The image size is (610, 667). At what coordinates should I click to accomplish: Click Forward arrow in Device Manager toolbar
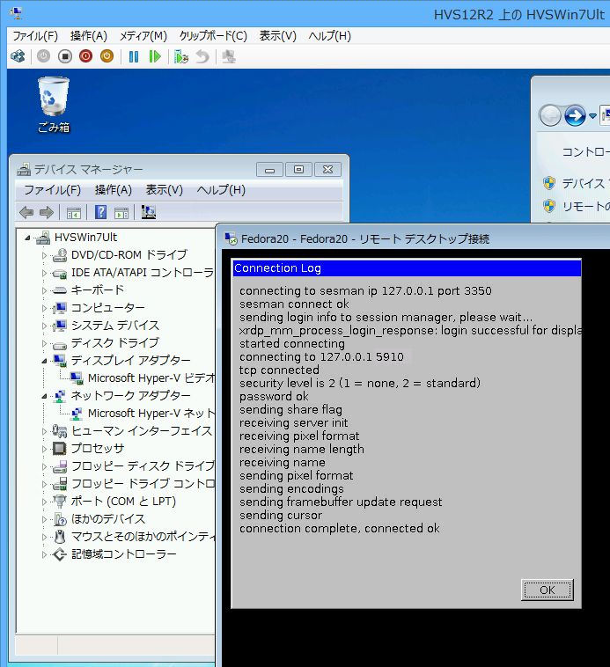[47, 212]
